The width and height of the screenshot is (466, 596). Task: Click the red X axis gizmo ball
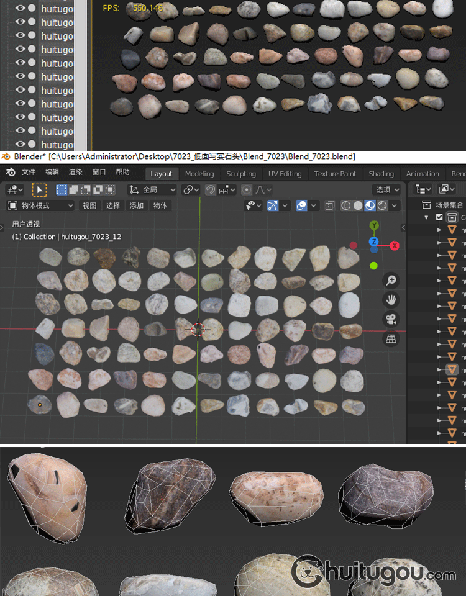pos(394,246)
